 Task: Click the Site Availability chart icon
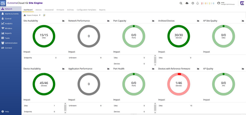tap(63, 21)
